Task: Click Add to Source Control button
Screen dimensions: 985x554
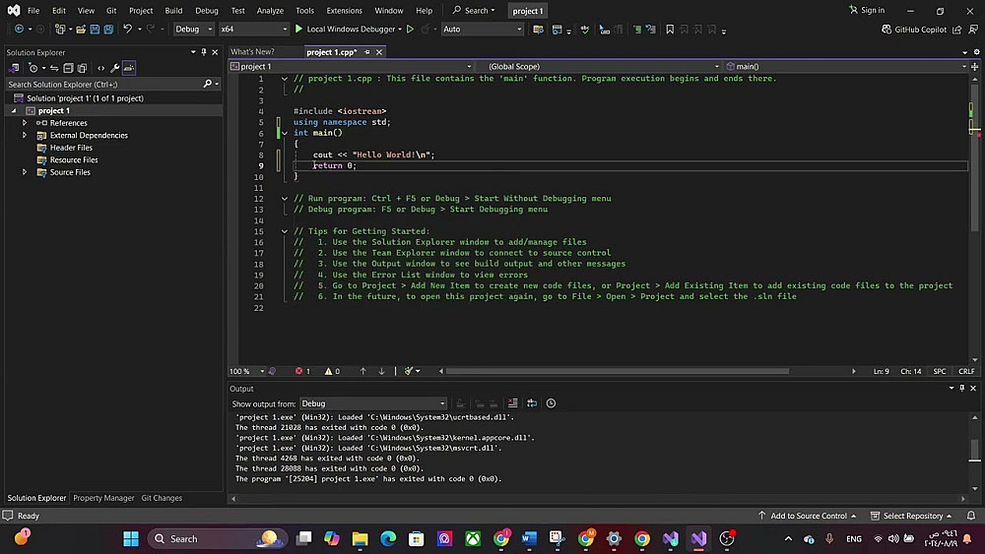Action: tap(808, 516)
